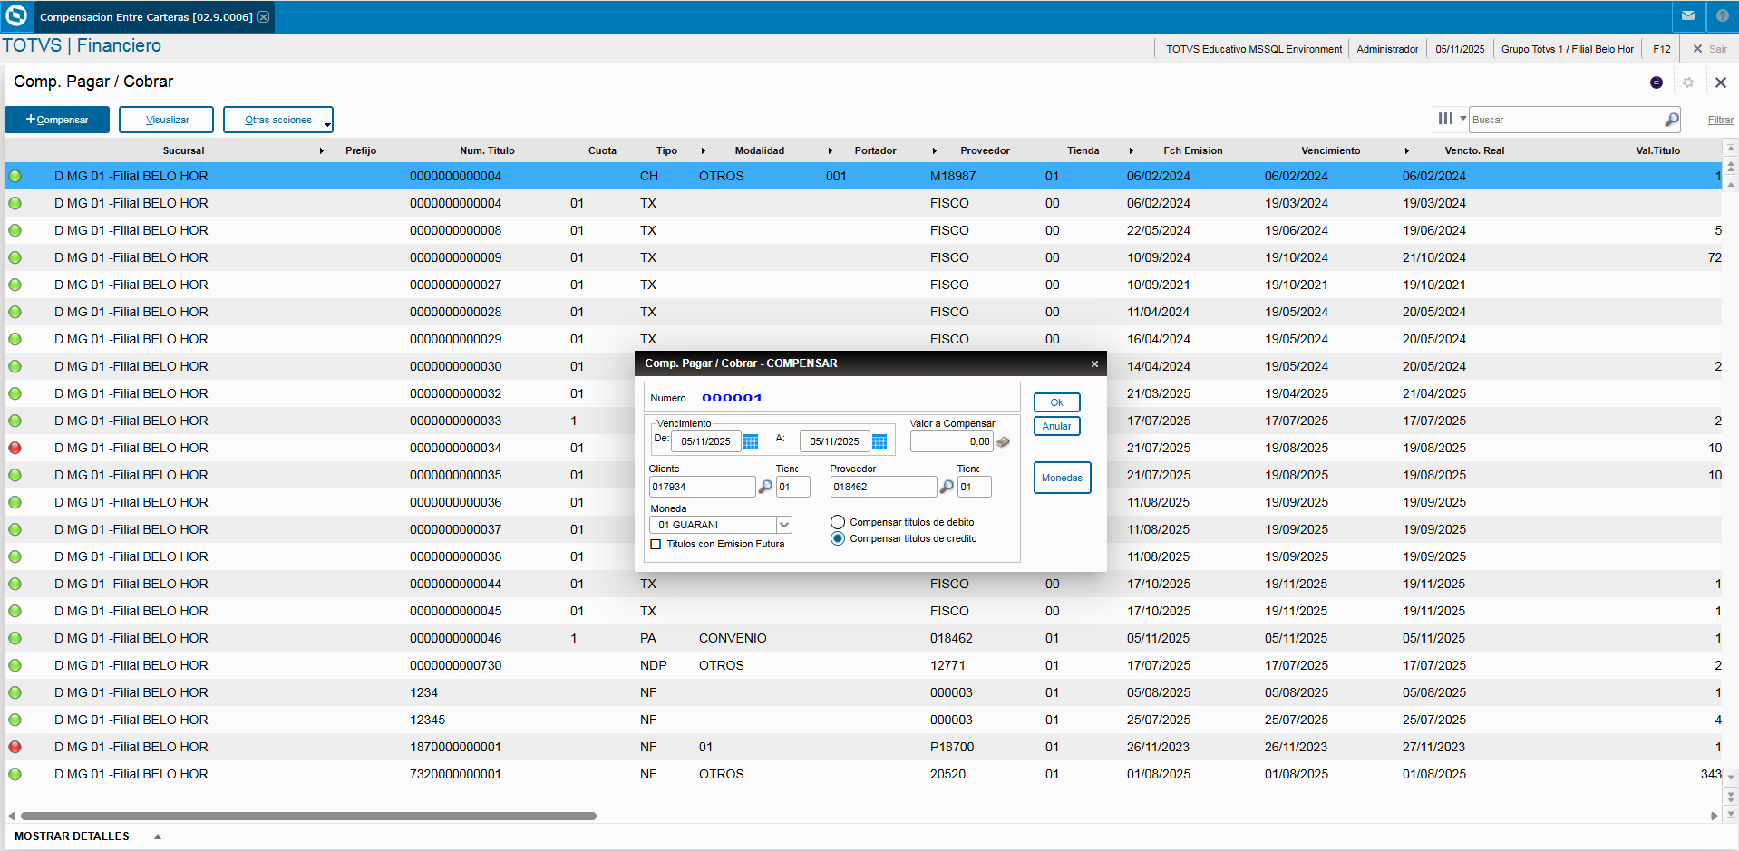Expand the Moneda 01 GUARANI dropdown
The height and width of the screenshot is (851, 1739).
click(784, 525)
